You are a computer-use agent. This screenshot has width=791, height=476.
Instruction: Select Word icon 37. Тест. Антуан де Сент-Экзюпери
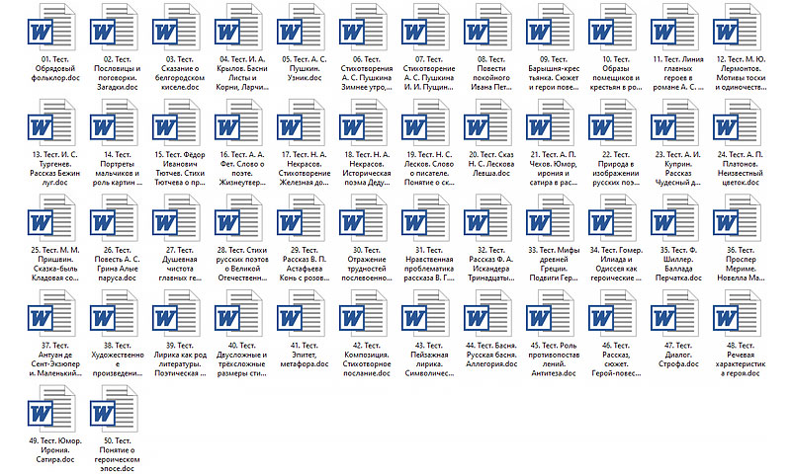pos(51,313)
